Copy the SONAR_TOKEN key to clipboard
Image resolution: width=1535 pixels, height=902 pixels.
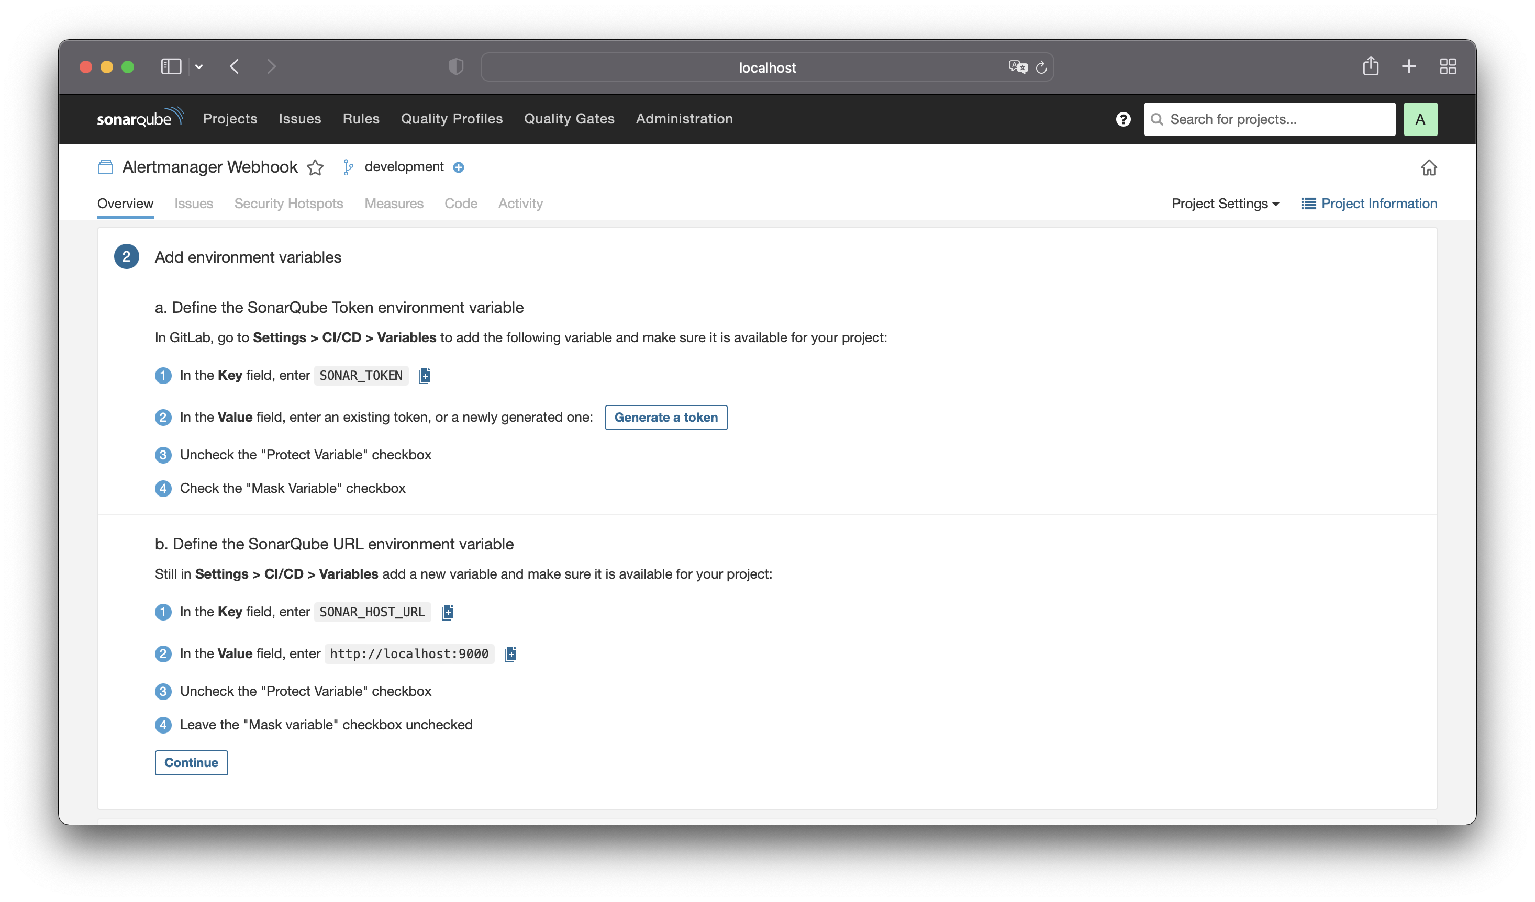tap(425, 376)
